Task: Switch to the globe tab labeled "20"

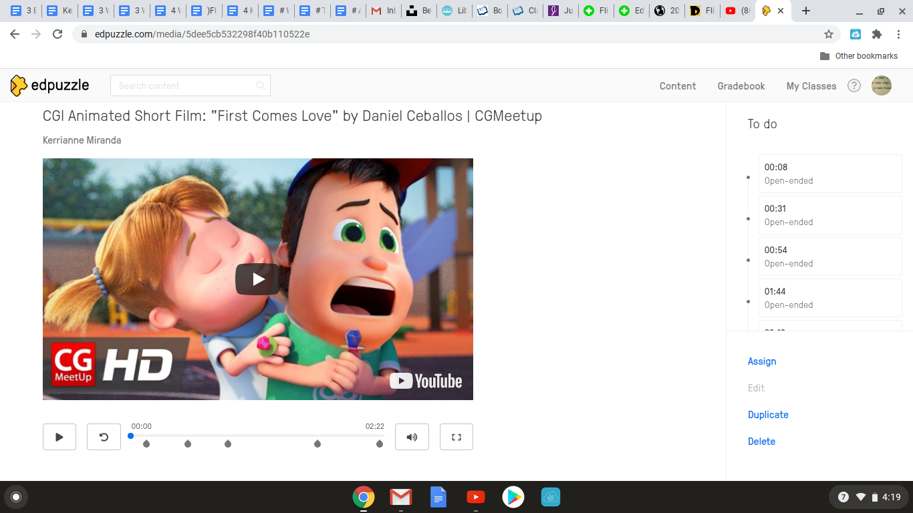Action: click(x=667, y=11)
